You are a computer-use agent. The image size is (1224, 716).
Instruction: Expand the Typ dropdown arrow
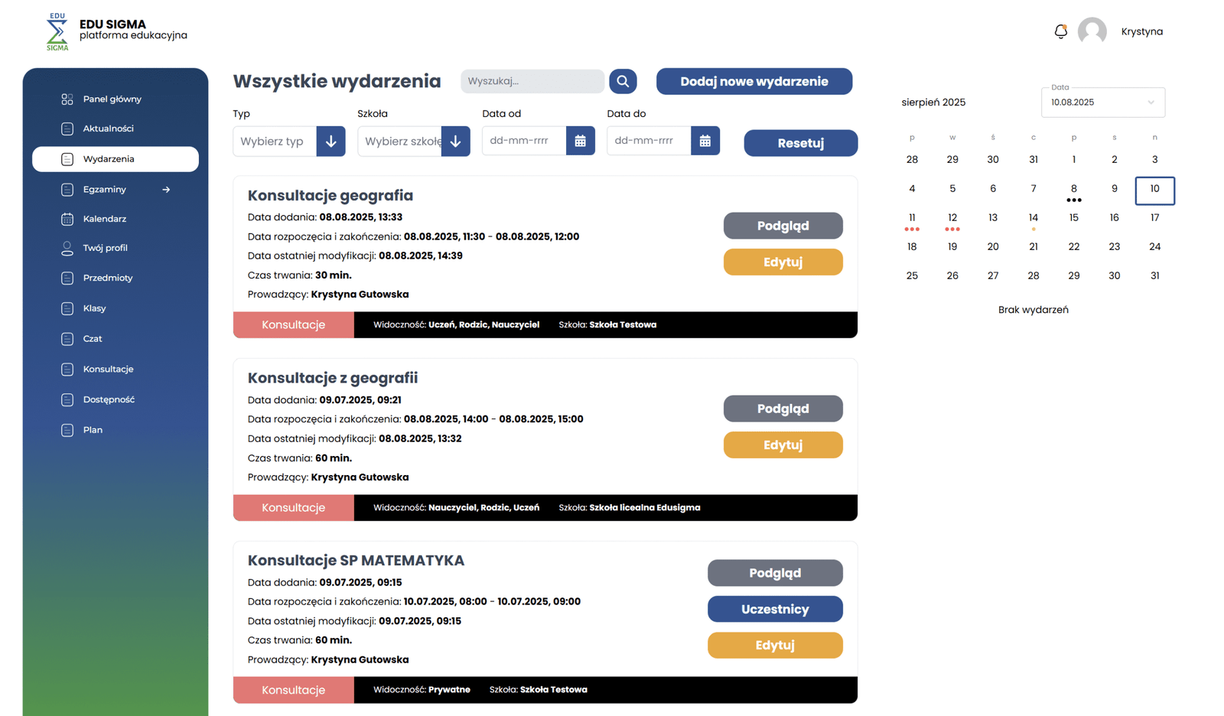330,142
